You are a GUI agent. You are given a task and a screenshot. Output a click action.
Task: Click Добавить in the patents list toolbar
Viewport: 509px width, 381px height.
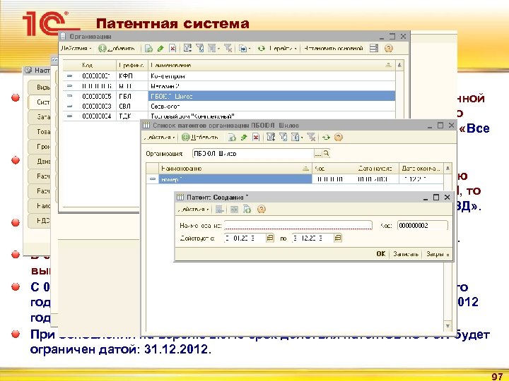point(200,138)
